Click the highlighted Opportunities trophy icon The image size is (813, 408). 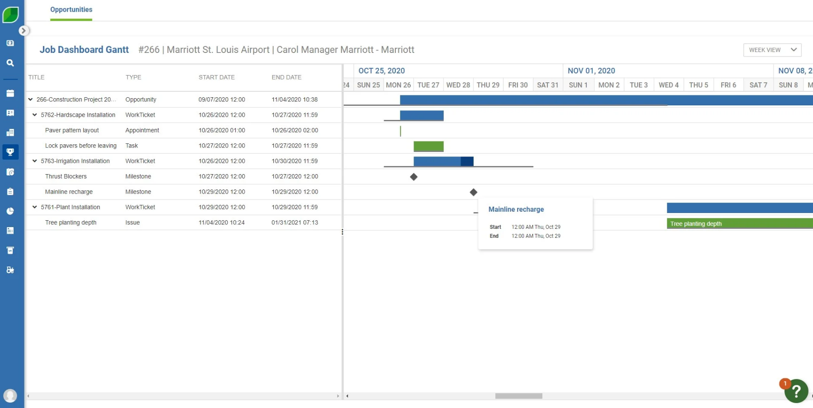click(10, 152)
